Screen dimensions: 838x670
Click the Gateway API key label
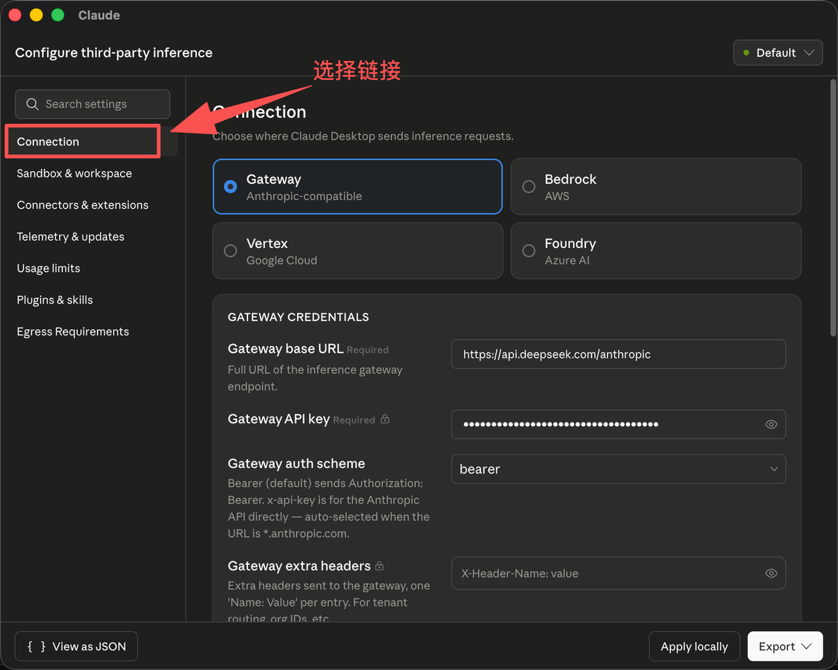(x=279, y=419)
